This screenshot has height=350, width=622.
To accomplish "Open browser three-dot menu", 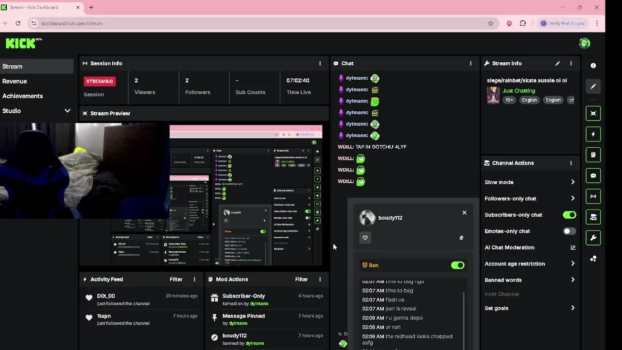I will (x=597, y=23).
